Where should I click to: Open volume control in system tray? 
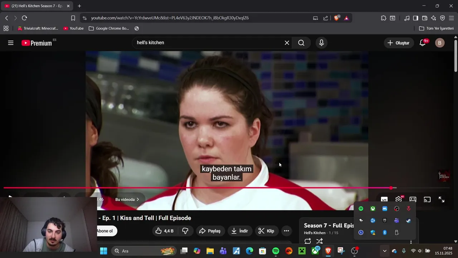pyautogui.click(x=420, y=251)
